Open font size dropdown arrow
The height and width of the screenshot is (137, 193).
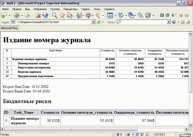(83, 15)
